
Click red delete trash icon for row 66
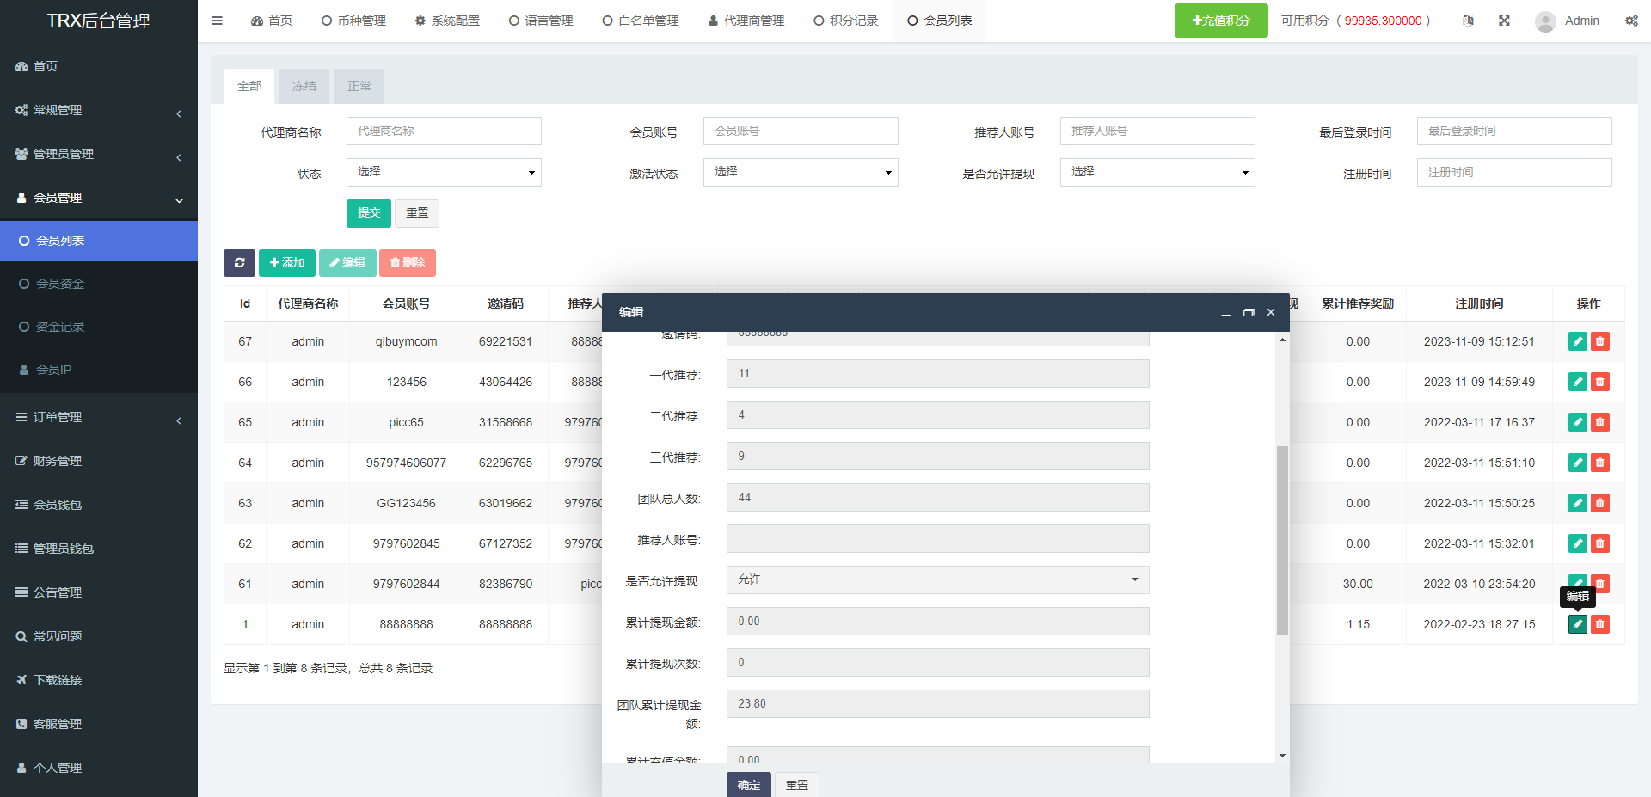(1599, 382)
